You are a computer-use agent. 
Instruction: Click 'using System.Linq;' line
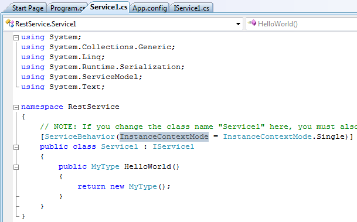point(63,57)
